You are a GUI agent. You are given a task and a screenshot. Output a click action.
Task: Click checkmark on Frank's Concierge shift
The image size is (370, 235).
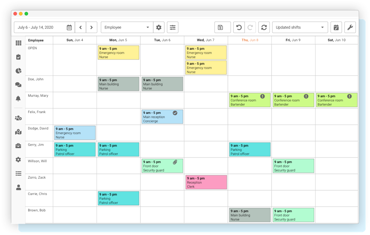click(175, 113)
